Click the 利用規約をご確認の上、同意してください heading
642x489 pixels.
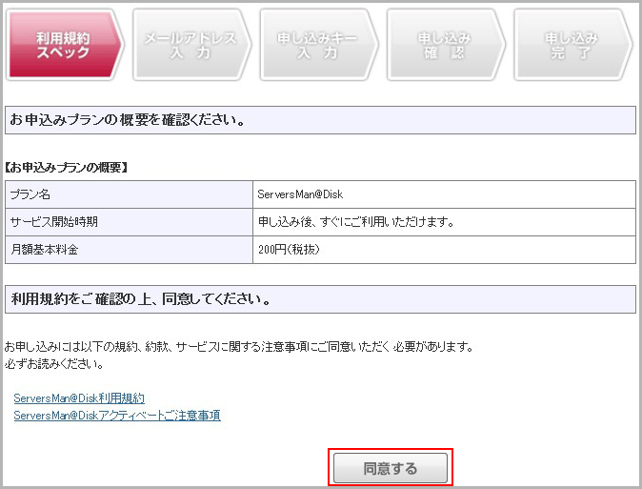click(x=141, y=299)
